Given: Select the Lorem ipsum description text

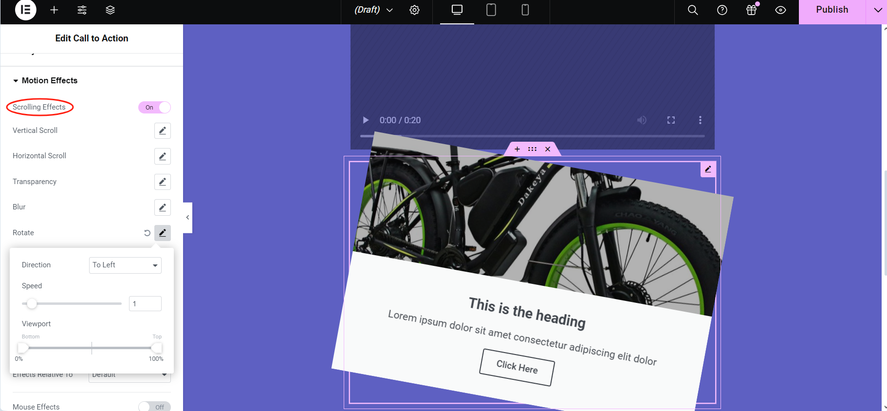Looking at the screenshot, I should pos(522,337).
